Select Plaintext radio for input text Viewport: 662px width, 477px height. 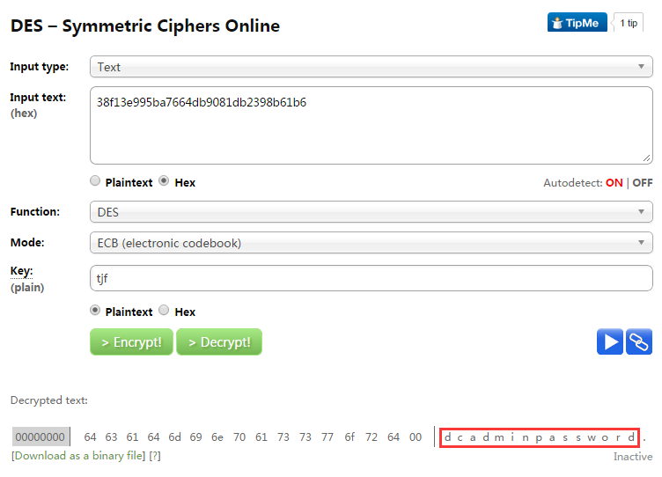pyautogui.click(x=95, y=181)
